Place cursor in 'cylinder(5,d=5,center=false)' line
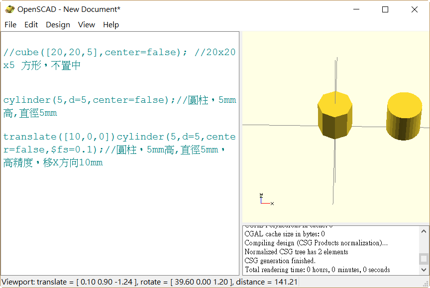The height and width of the screenshot is (288, 430). pyautogui.click(x=119, y=106)
